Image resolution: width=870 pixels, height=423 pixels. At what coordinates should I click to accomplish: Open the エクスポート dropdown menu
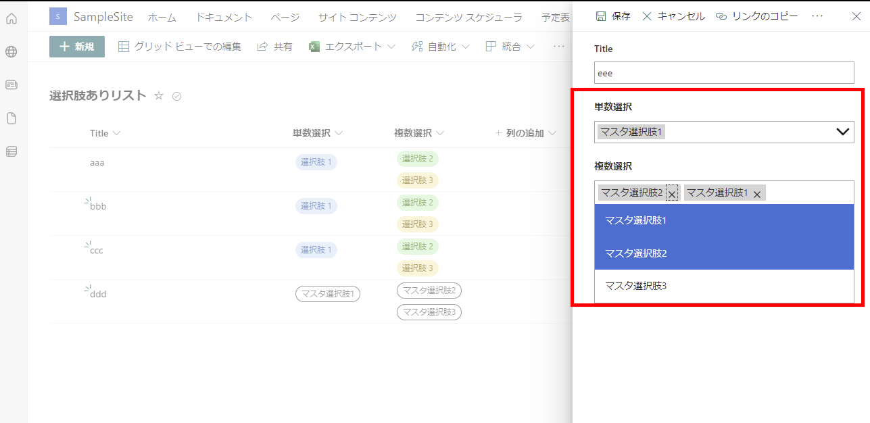345,47
